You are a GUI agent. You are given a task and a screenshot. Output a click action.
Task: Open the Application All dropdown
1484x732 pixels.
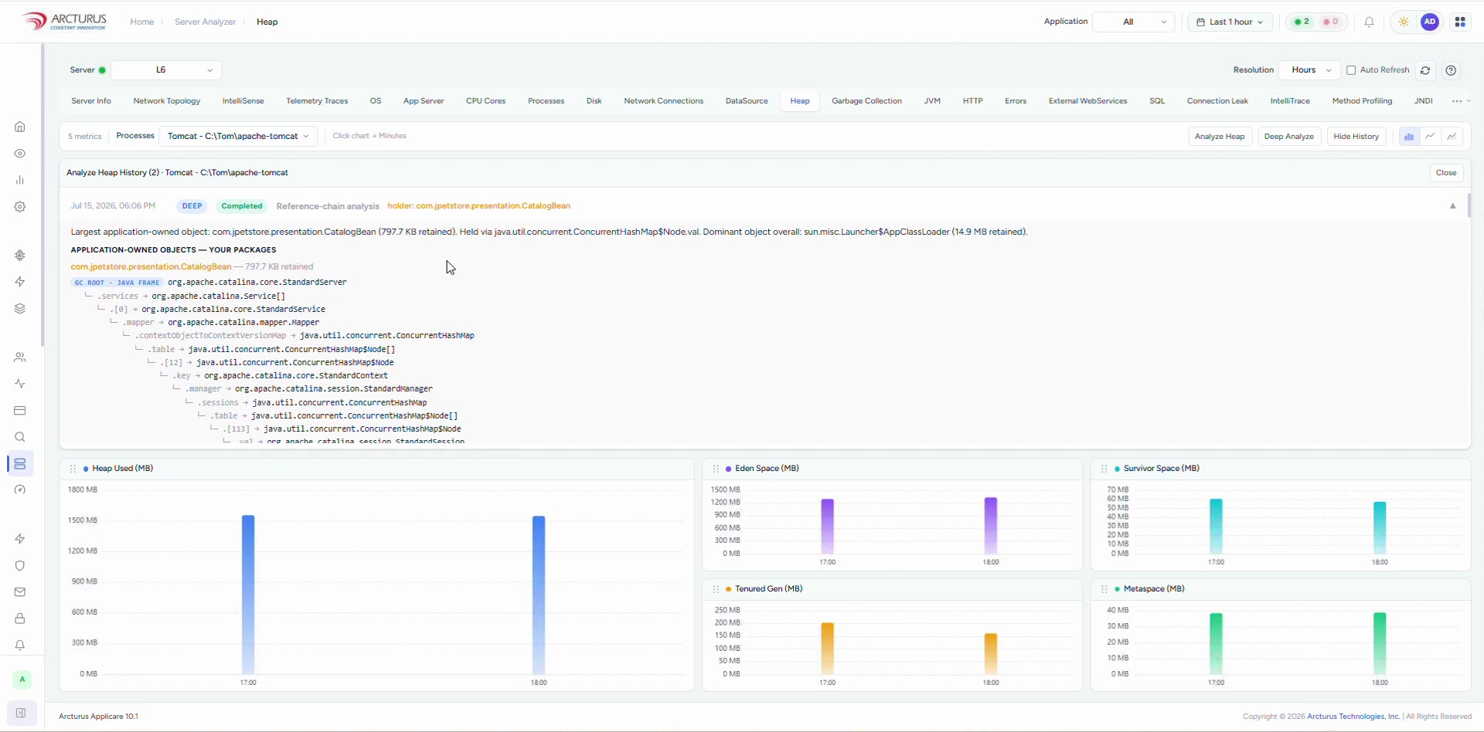pyautogui.click(x=1133, y=22)
